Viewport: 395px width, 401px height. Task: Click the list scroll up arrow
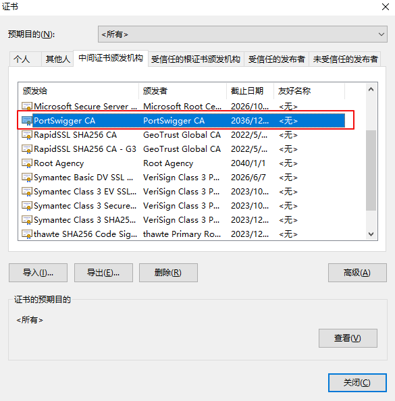click(x=371, y=90)
